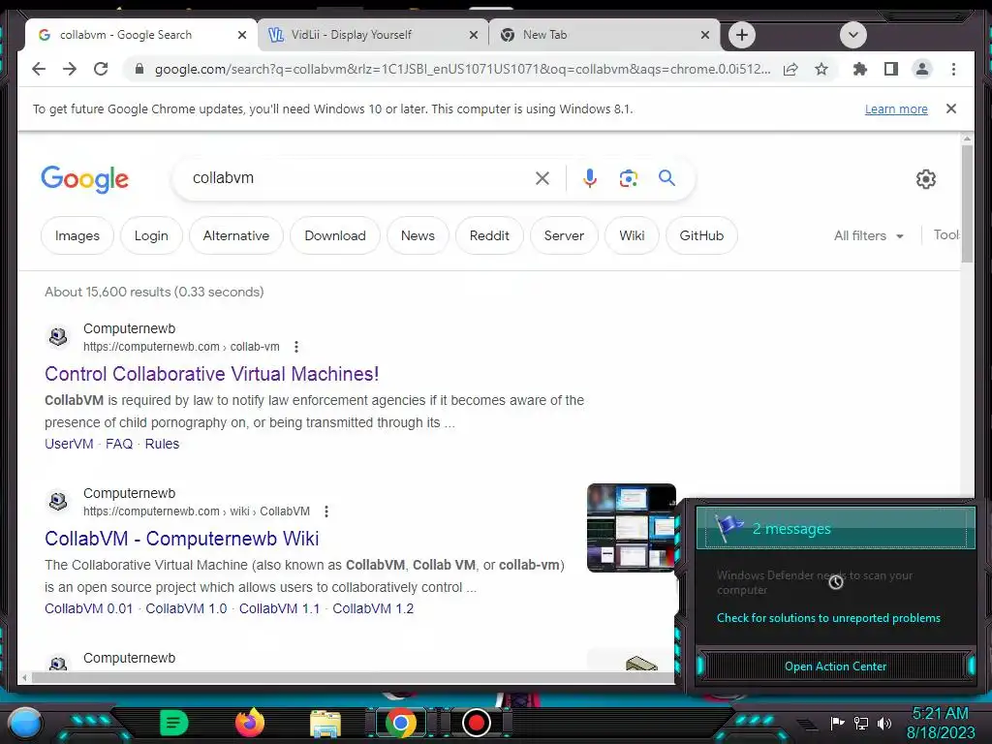The image size is (992, 744).
Task: Expand the All filters dropdown
Action: click(869, 235)
